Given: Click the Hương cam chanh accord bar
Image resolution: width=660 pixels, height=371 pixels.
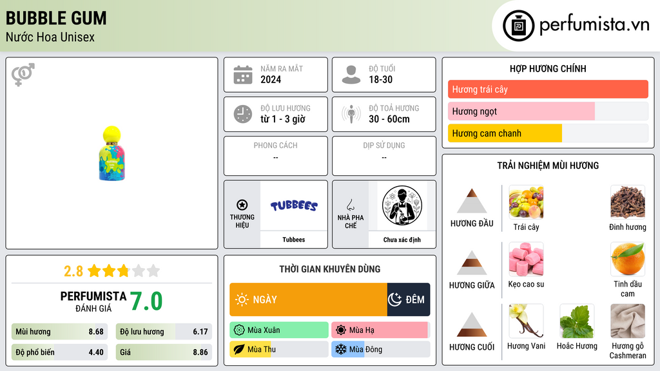Looking at the screenshot, I should click(x=548, y=133).
